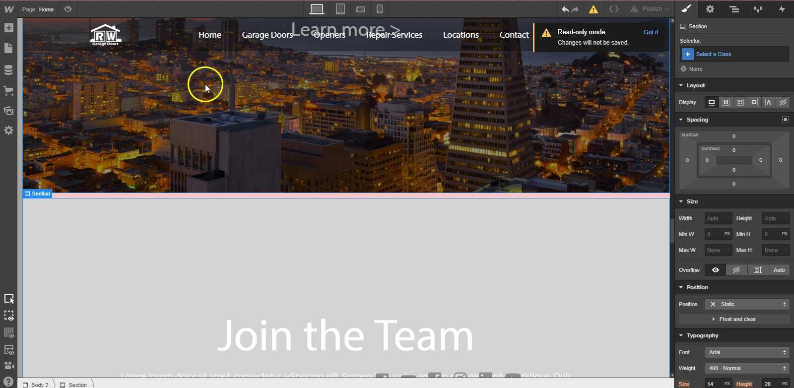Viewport: 794px width, 388px height.
Task: Set overflow to visible
Action: point(715,270)
